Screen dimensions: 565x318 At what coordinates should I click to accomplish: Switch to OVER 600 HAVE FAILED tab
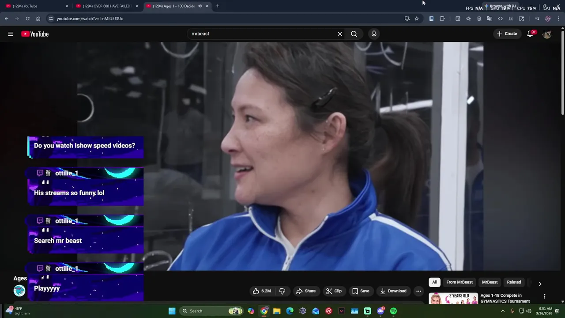tap(106, 6)
